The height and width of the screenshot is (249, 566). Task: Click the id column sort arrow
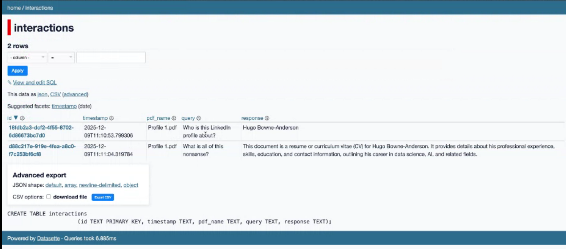pos(16,118)
